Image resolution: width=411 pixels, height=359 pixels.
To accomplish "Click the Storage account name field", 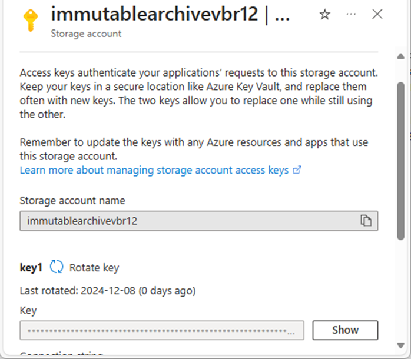I will click(198, 221).
